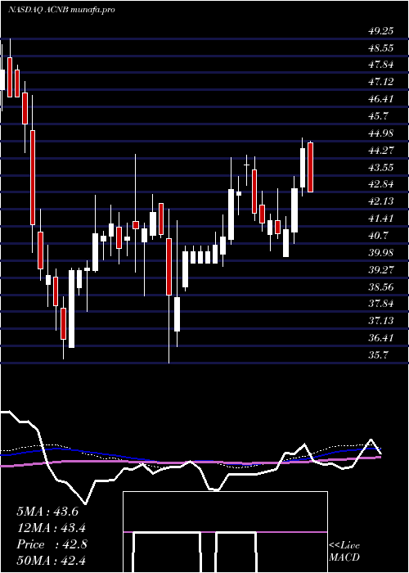Click the 46.41 price axis label

pyautogui.click(x=381, y=99)
